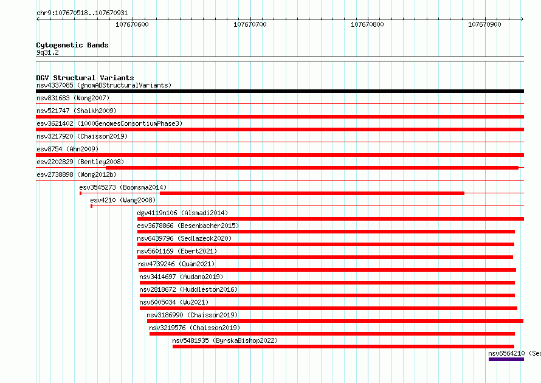This screenshot has width=541, height=383.
Task: Click the red bar of esv2202829
Action: coord(312,168)
